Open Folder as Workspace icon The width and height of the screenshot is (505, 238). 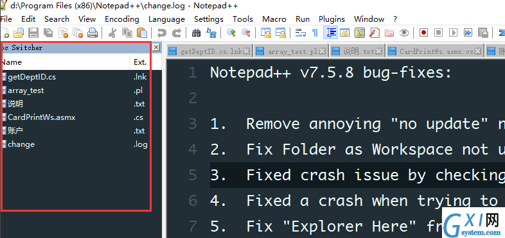[x=389, y=33]
